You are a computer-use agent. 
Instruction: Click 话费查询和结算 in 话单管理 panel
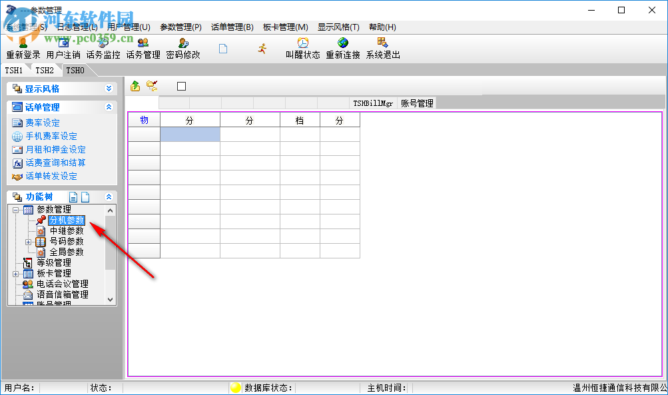pos(57,163)
